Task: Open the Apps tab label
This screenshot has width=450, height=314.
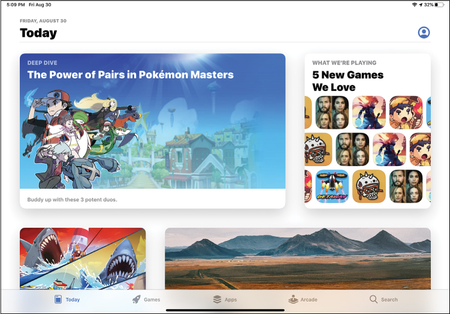Action: [231, 300]
